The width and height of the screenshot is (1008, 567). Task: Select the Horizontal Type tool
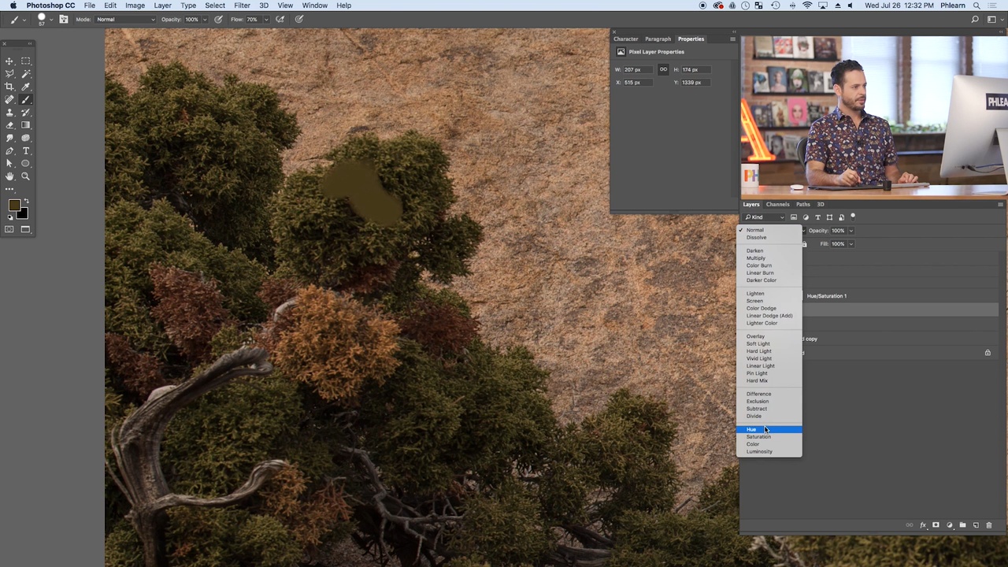(x=26, y=151)
